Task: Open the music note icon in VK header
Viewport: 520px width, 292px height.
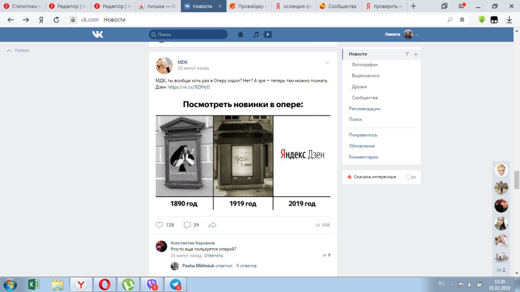Action: (x=256, y=35)
